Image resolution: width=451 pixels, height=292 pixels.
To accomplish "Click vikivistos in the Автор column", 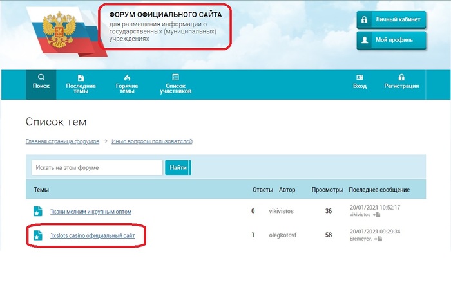I will (283, 211).
